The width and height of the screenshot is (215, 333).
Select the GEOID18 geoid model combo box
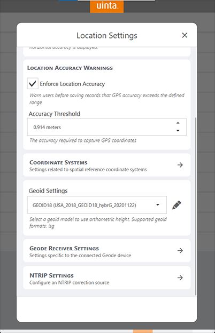[x=97, y=205]
